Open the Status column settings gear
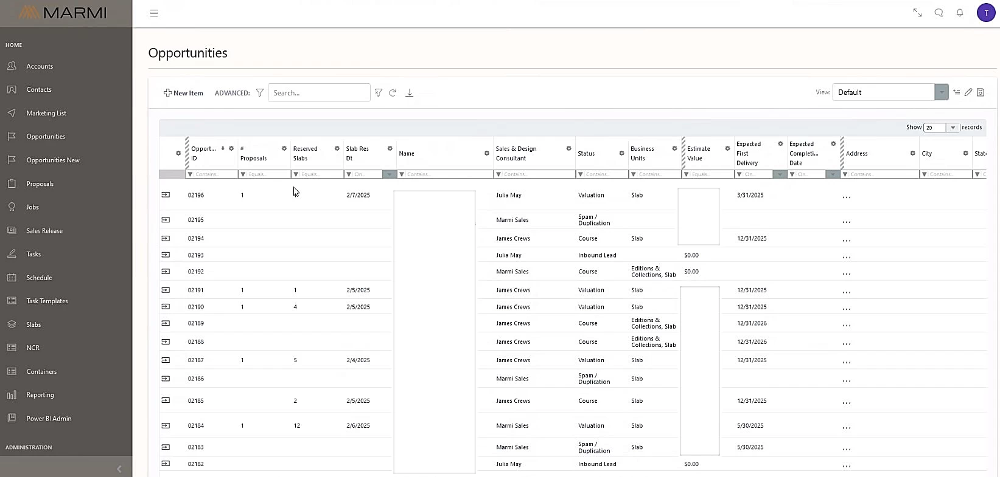 (x=622, y=153)
